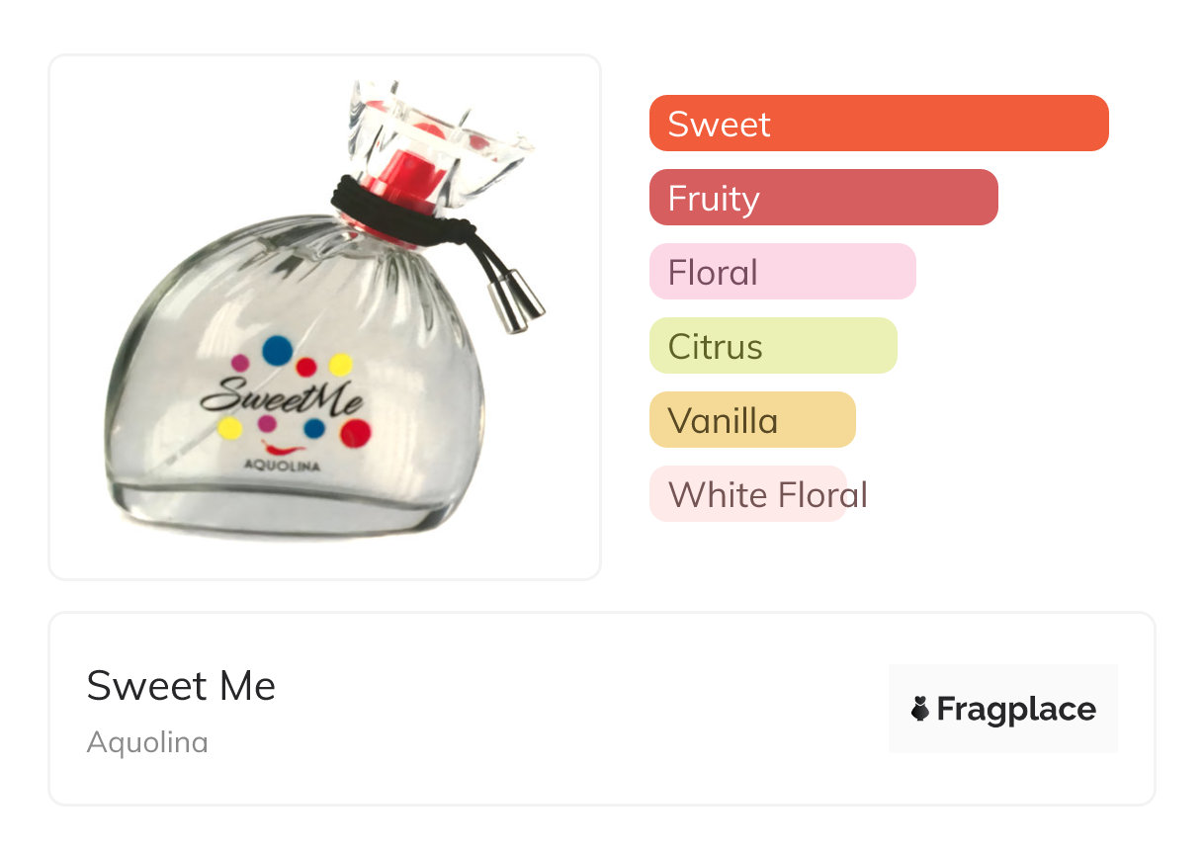Click the red swoosh above AQUOLINA on bottle
This screenshot has height=854, width=1204.
[280, 448]
